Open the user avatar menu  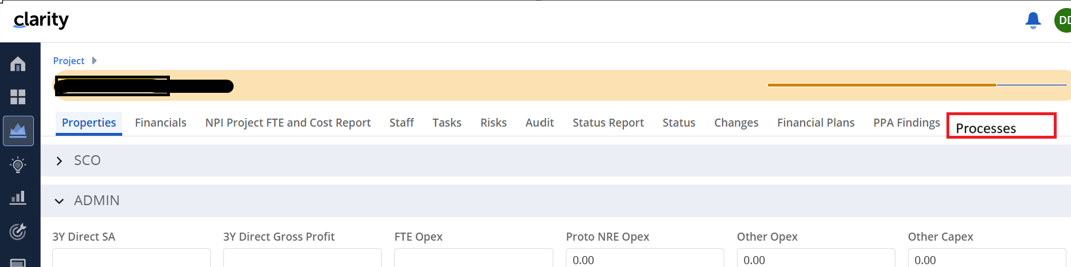[1063, 21]
